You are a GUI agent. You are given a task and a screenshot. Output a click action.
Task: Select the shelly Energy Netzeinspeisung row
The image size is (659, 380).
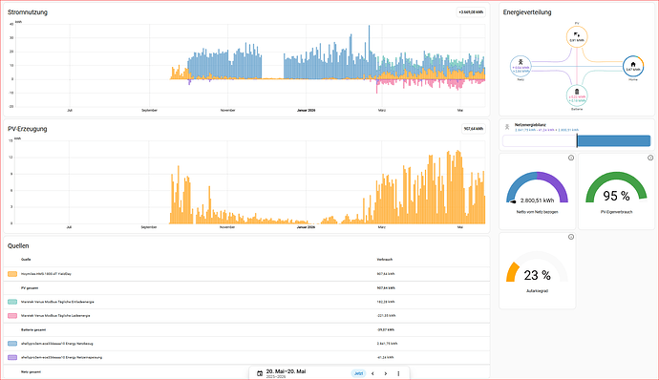246,357
